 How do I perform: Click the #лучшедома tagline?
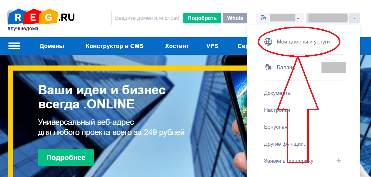(23, 29)
